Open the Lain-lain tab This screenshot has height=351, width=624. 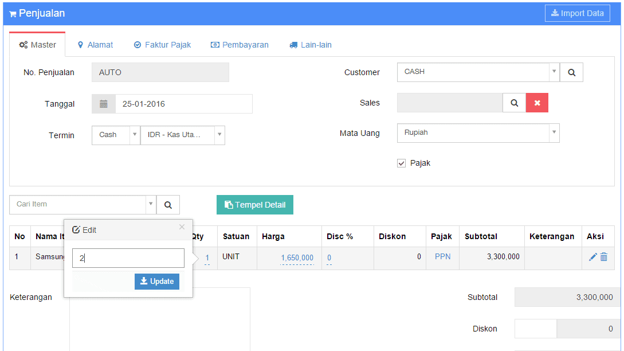point(311,45)
